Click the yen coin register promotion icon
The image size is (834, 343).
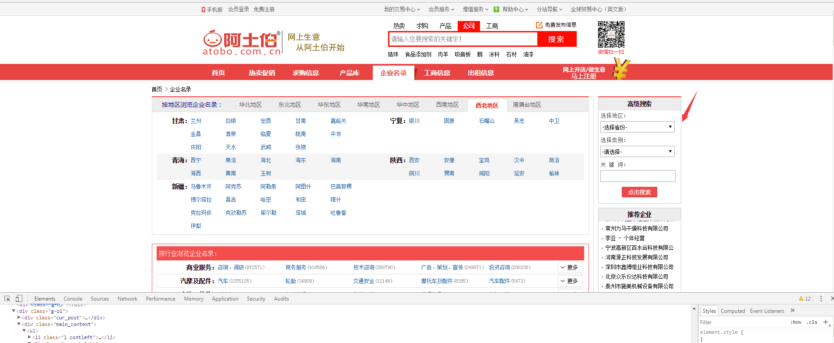(x=620, y=69)
